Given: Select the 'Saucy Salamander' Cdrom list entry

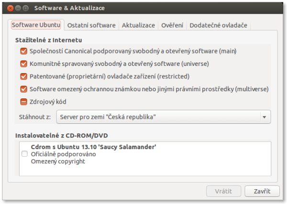Looking at the screenshot, I should 94,147.
